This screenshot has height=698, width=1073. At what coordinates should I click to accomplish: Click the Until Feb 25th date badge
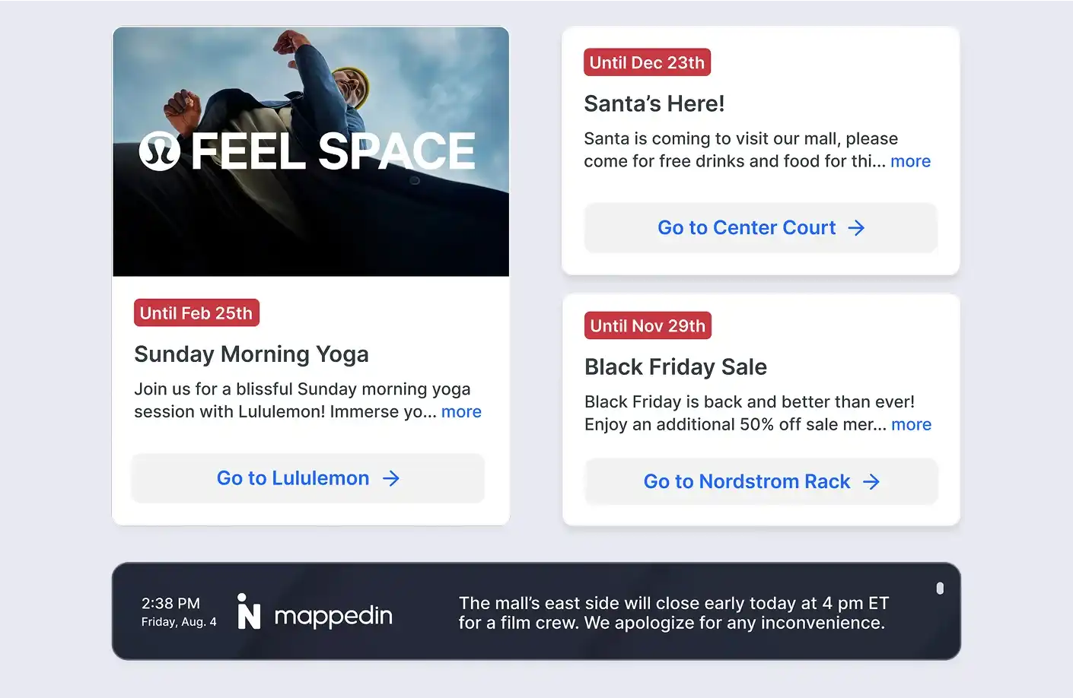[196, 313]
